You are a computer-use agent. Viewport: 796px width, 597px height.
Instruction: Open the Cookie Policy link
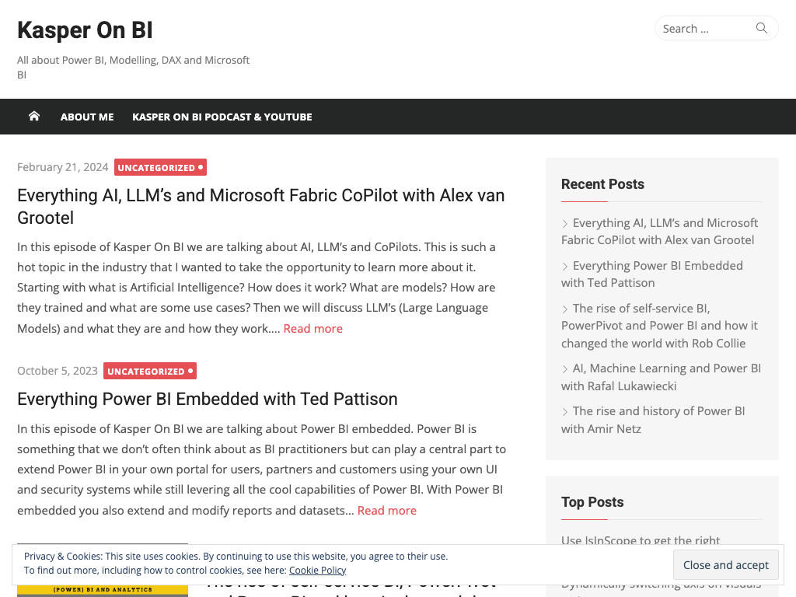click(x=318, y=570)
